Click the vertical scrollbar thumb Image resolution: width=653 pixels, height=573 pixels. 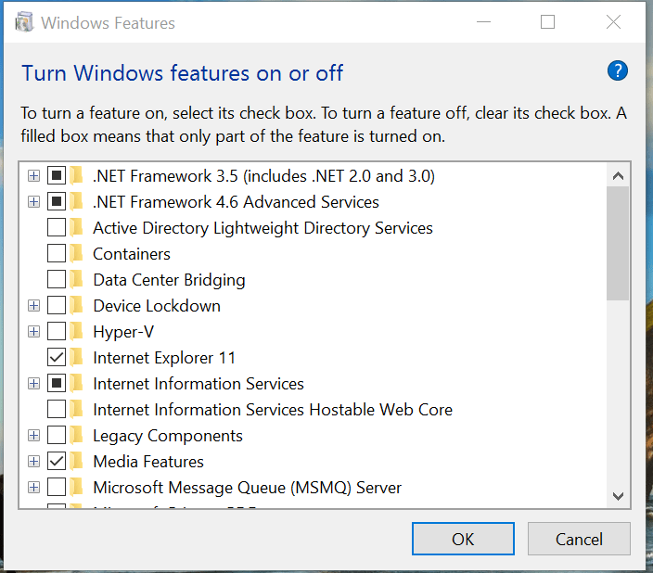pyautogui.click(x=618, y=244)
